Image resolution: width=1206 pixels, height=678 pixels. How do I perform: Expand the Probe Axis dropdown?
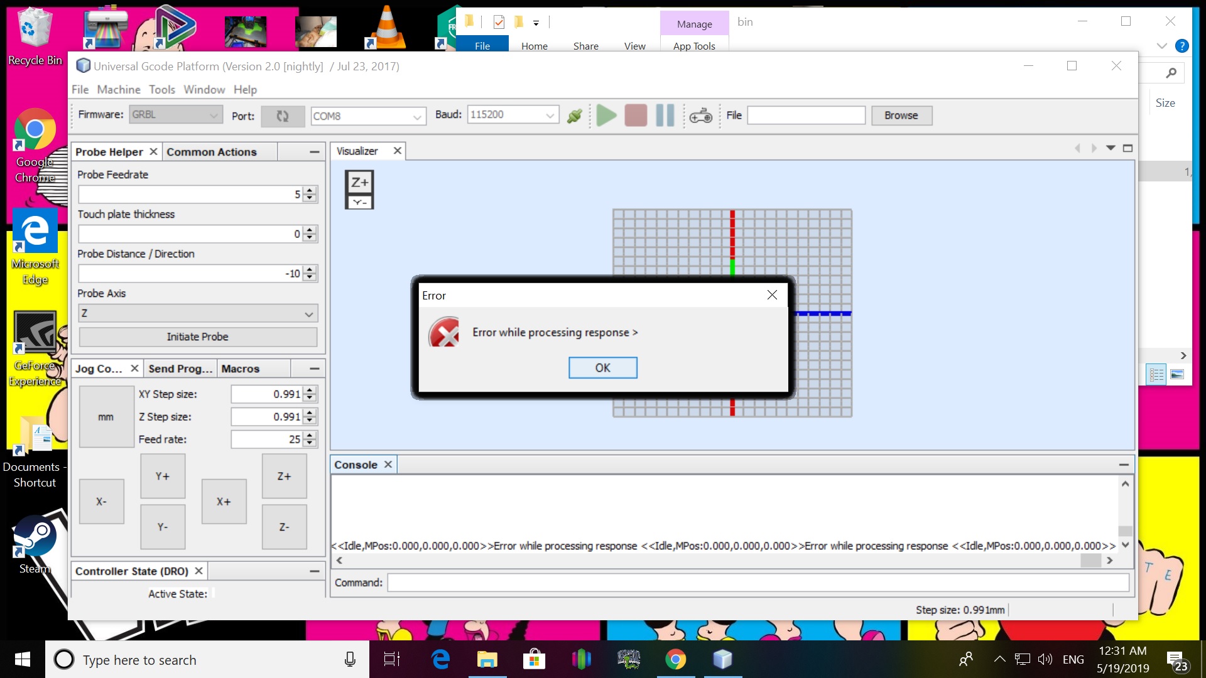point(308,314)
